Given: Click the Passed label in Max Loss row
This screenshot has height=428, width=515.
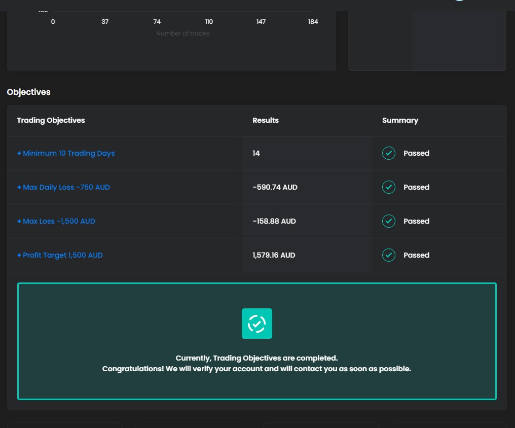Looking at the screenshot, I should pos(417,221).
